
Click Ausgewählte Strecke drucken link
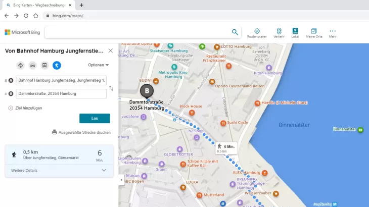[x=81, y=132]
